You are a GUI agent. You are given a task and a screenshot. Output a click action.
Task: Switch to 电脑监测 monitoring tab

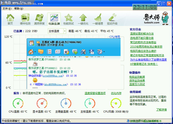point(54,19)
